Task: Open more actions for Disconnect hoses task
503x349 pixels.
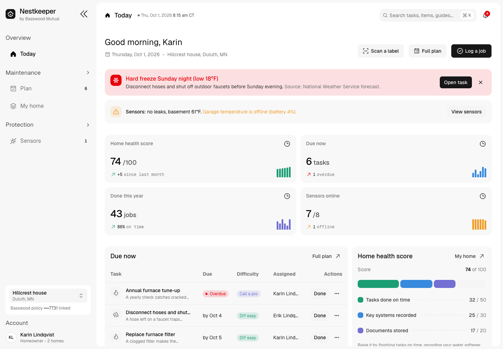Action: pos(337,315)
